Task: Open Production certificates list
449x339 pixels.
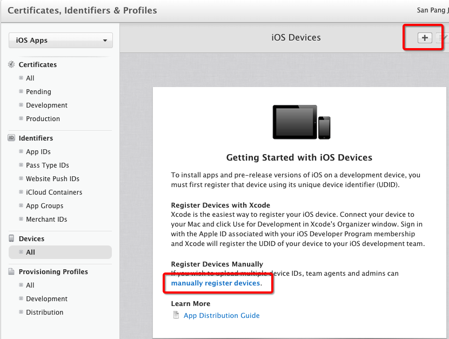Action: (x=43, y=118)
